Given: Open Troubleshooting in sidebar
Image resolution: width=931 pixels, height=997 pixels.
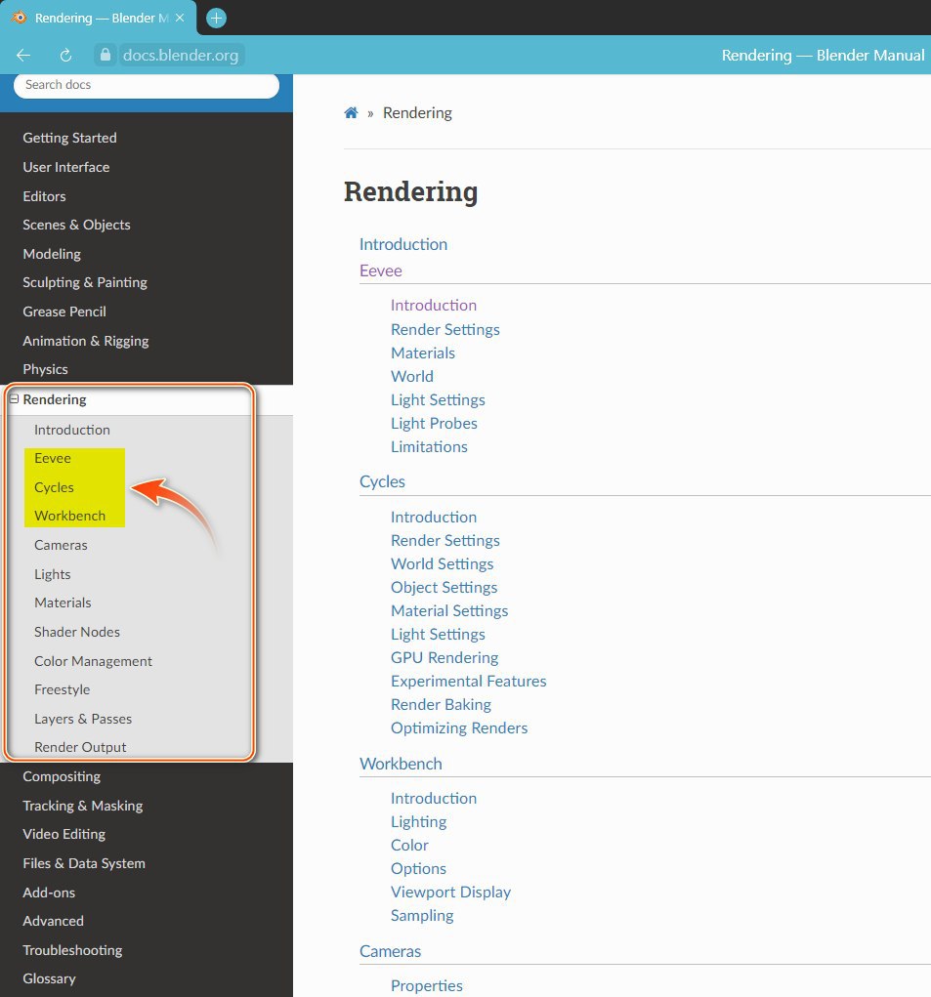Looking at the screenshot, I should click(72, 950).
